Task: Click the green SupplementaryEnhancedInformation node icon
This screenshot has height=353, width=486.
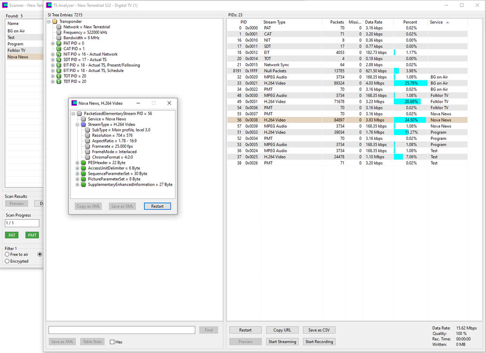Action: (x=83, y=185)
